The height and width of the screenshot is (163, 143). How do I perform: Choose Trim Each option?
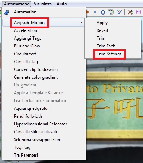point(106,46)
